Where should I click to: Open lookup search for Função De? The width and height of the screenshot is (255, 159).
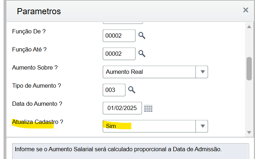point(142,35)
